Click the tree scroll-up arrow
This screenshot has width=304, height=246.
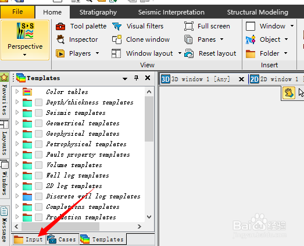click(149, 92)
